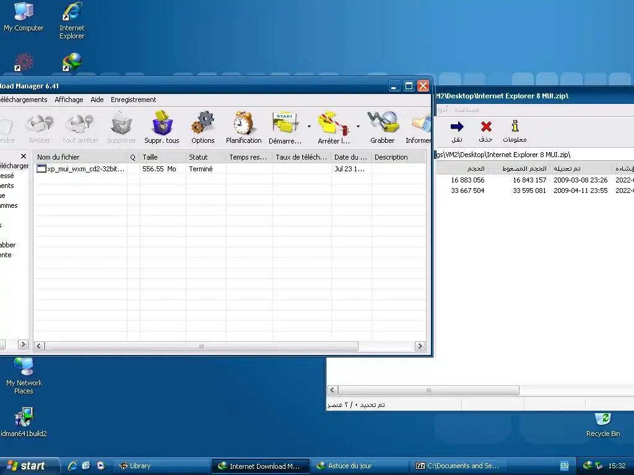Click Arrêter la file icon
Screen dimensions: 634x475
tap(334, 129)
